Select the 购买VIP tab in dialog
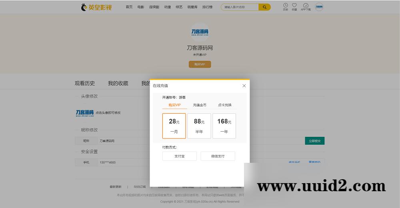400x208 pixels. pos(174,105)
